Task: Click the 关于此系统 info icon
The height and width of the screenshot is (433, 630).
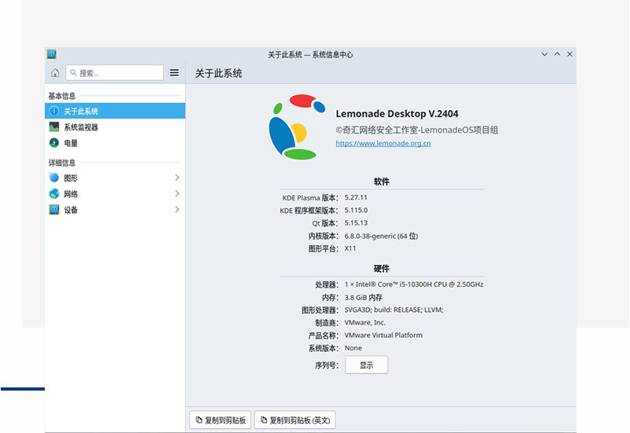Action: tap(54, 111)
